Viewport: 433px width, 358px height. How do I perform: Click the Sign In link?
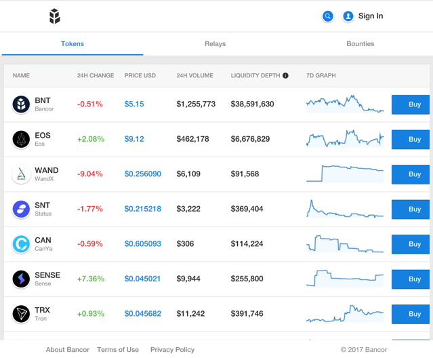tap(371, 16)
